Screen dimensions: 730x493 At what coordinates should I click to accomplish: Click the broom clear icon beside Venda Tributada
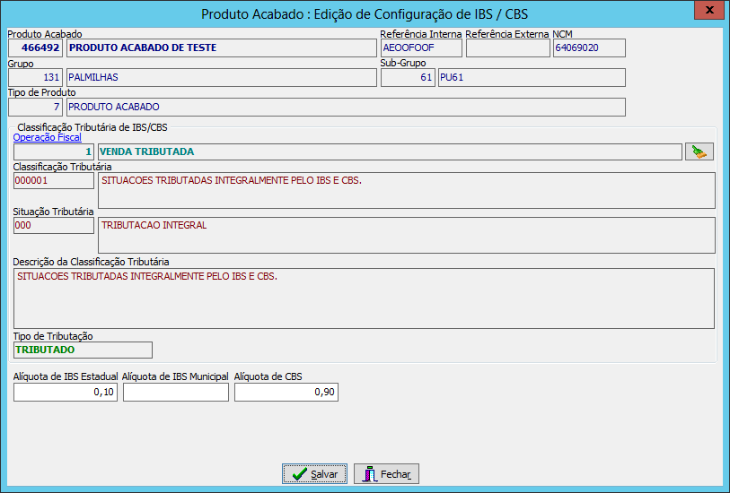coord(699,151)
